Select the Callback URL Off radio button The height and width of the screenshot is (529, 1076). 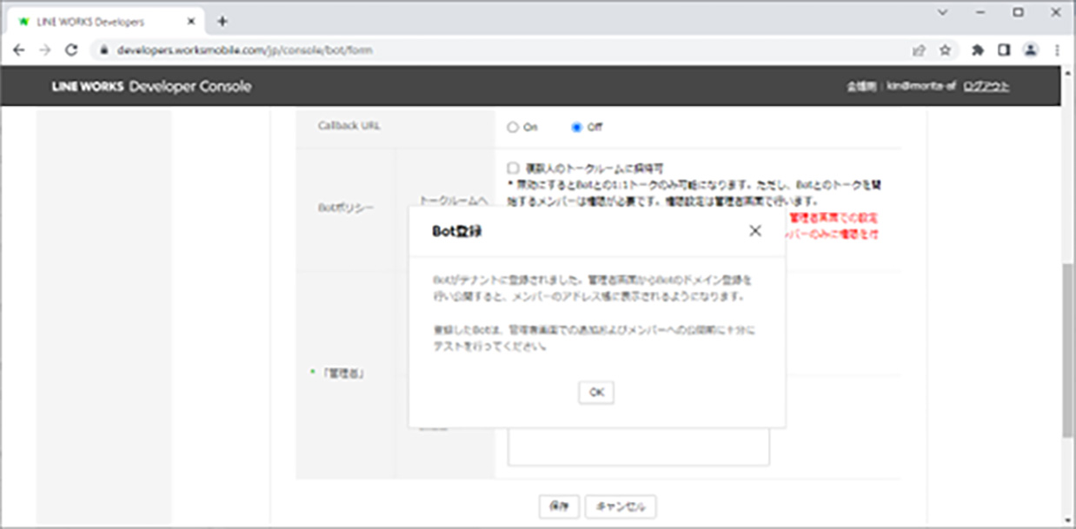coord(576,128)
